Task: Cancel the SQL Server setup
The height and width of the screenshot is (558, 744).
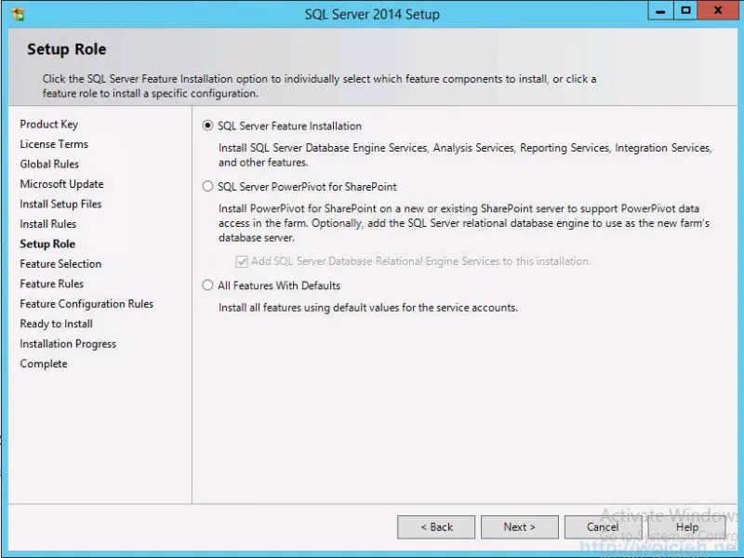Action: [599, 526]
